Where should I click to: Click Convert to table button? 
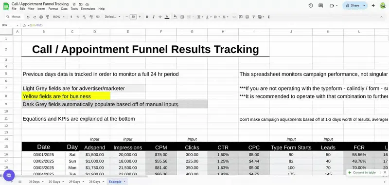362,172
